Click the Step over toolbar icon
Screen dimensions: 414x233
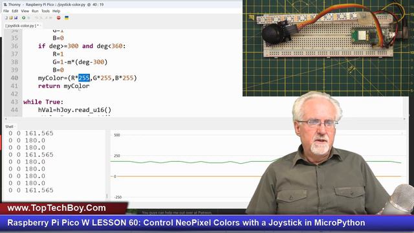[37, 17]
